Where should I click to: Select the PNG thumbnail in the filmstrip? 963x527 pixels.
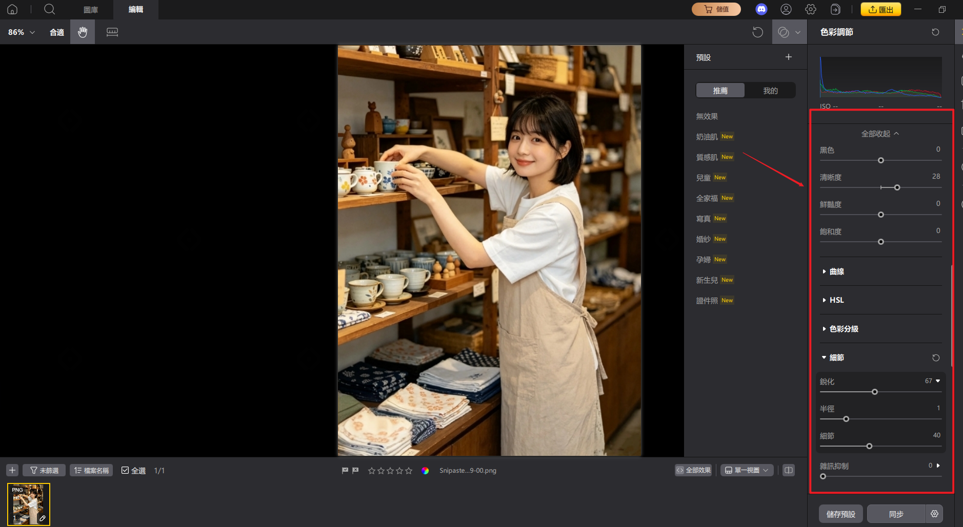pos(29,504)
